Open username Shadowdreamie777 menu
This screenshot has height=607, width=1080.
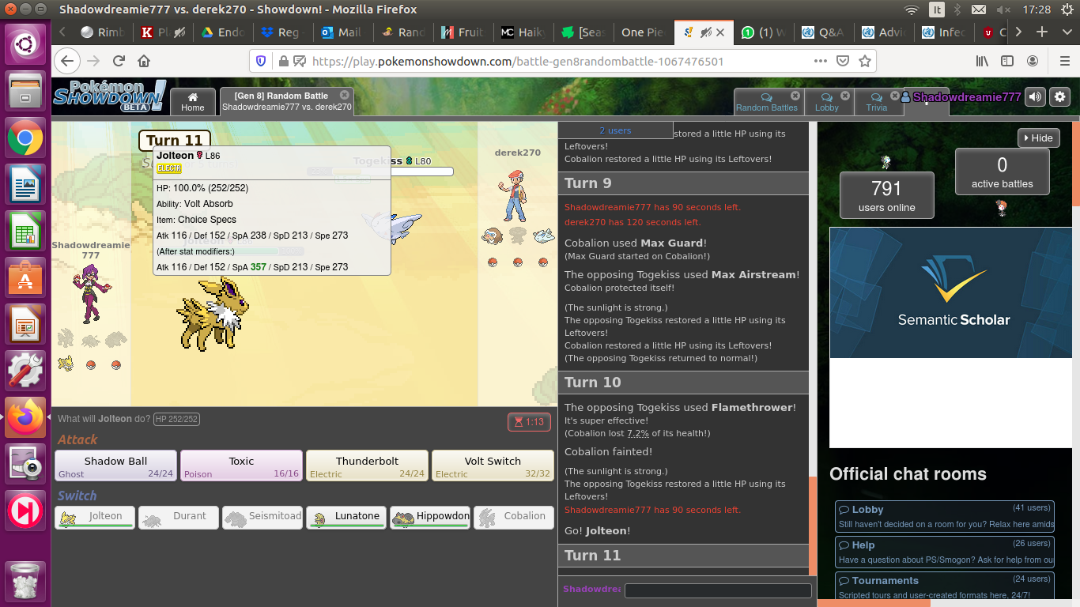[x=960, y=97]
